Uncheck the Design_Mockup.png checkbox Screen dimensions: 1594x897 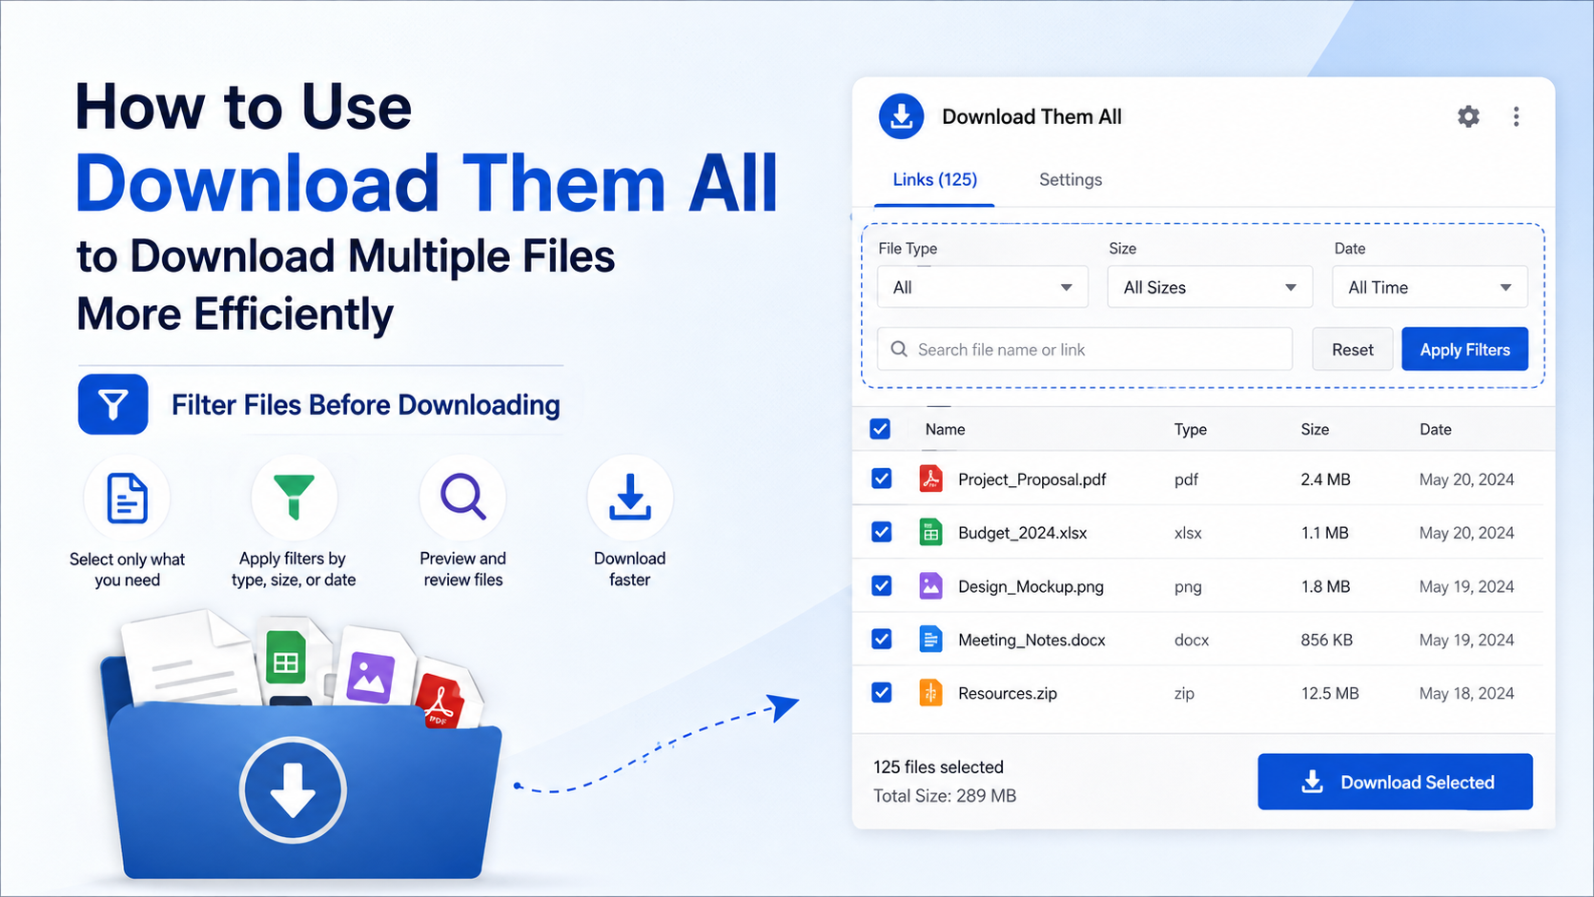click(x=882, y=585)
